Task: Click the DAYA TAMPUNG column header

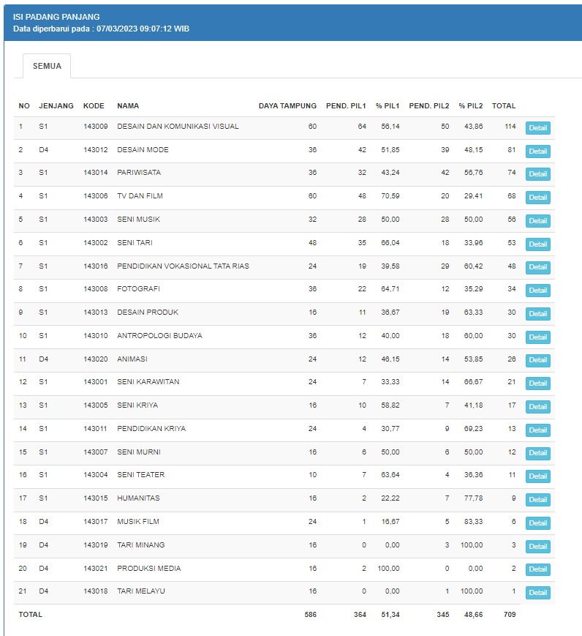Action: pyautogui.click(x=287, y=106)
